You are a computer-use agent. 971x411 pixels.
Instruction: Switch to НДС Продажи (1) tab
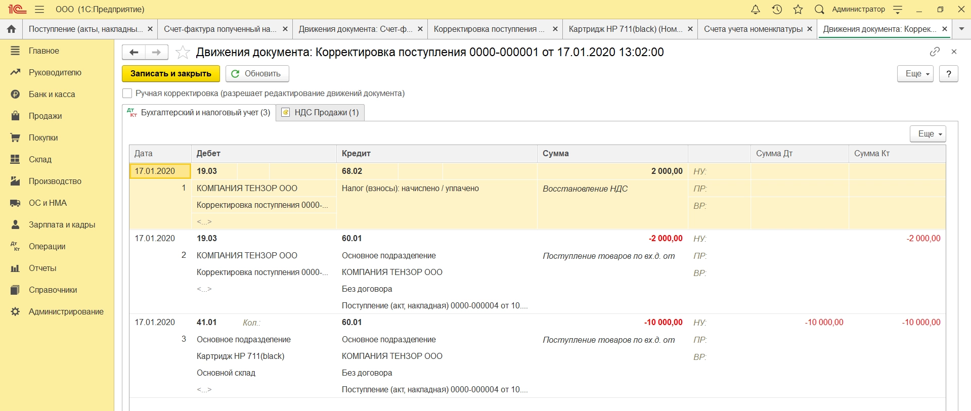point(321,113)
